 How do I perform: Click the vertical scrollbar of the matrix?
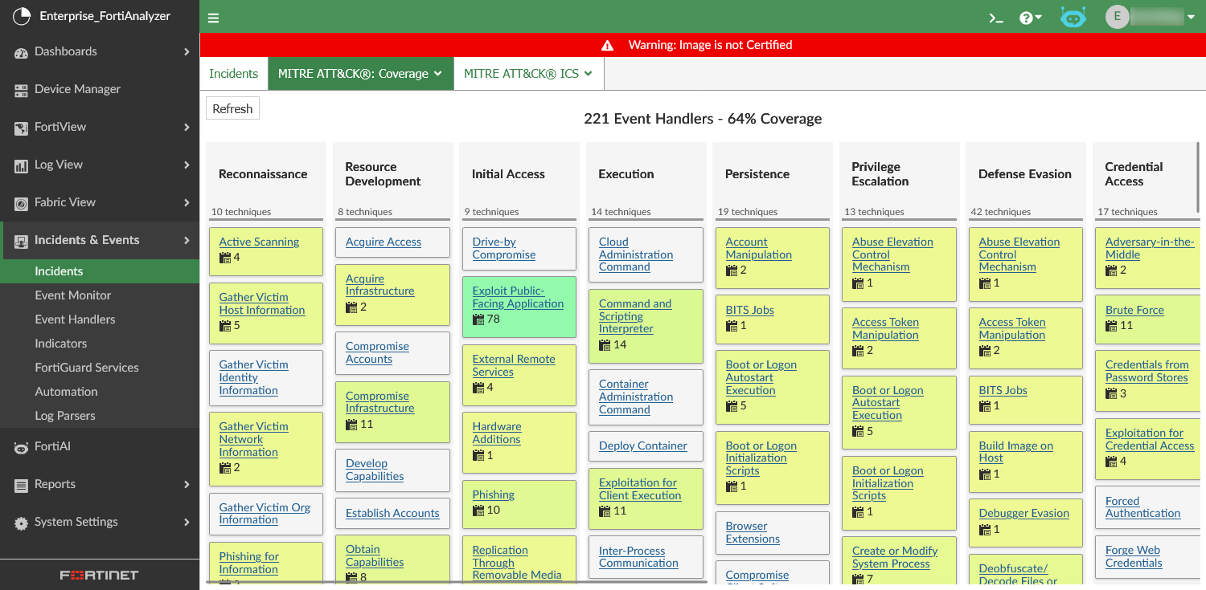pyautogui.click(x=1198, y=177)
